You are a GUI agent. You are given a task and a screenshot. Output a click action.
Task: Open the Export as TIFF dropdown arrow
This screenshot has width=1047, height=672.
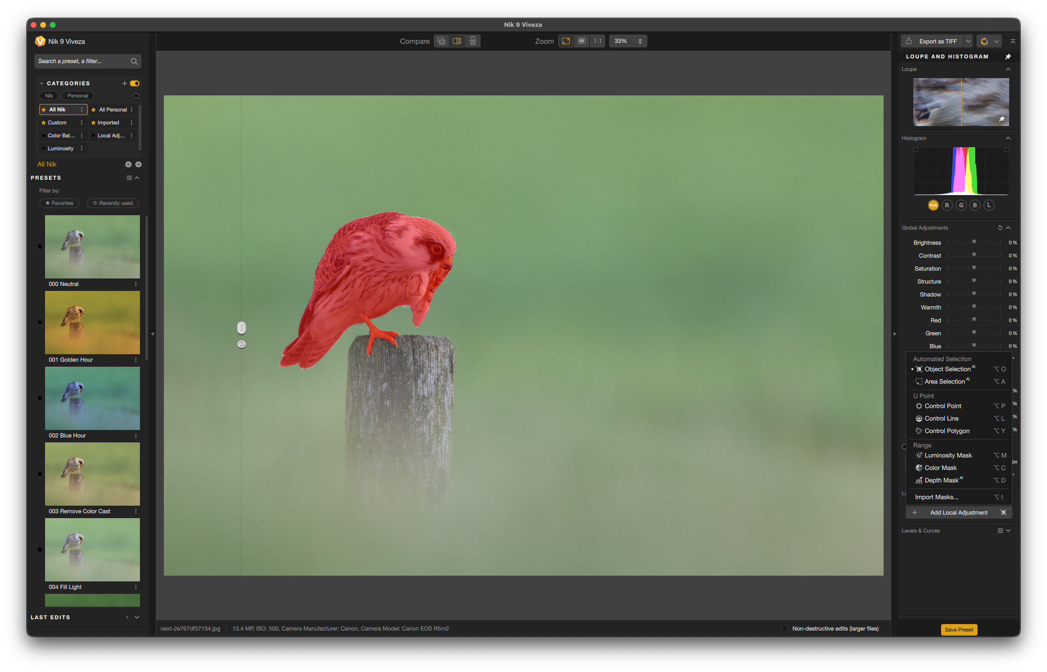click(x=968, y=41)
